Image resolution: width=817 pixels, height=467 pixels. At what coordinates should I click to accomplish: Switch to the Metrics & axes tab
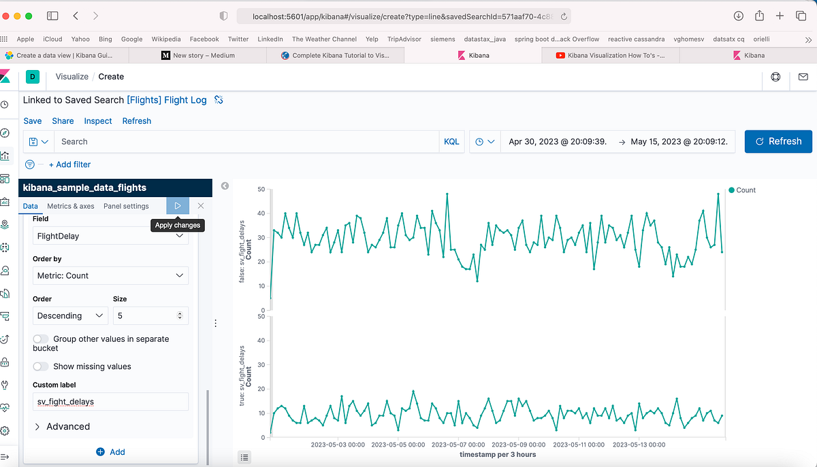70,205
